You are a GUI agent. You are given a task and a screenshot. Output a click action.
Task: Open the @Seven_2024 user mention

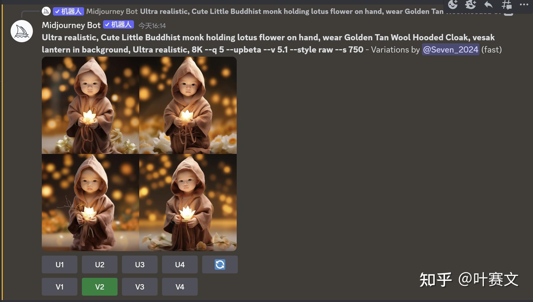pyautogui.click(x=451, y=49)
